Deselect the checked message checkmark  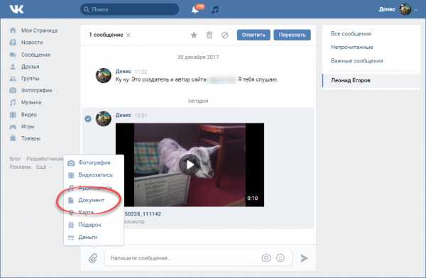coord(88,118)
